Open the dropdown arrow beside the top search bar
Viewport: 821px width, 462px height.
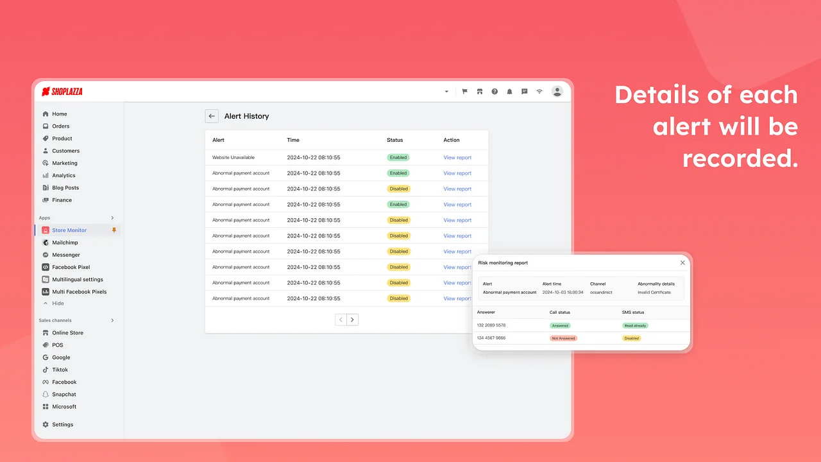[x=446, y=91]
